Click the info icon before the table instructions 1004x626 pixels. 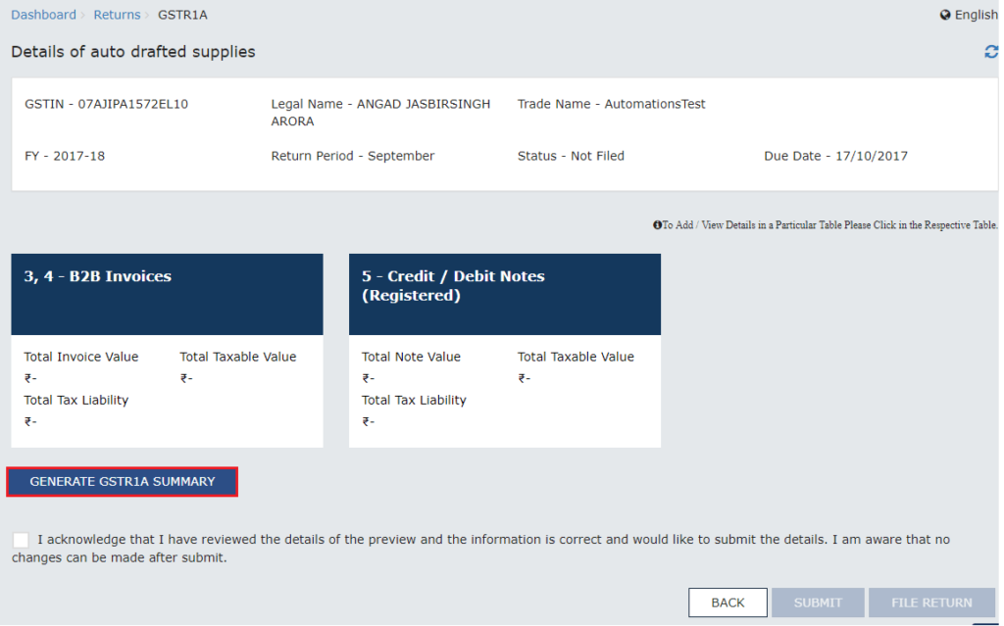657,224
